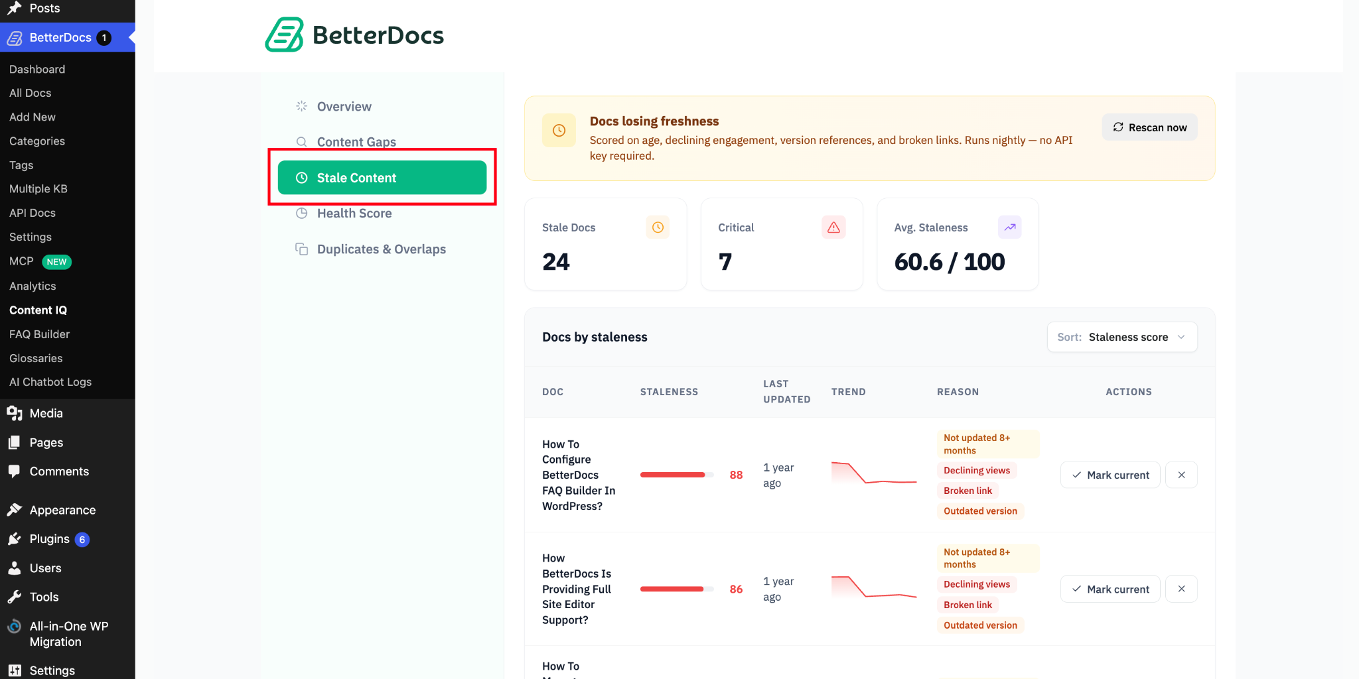The height and width of the screenshot is (679, 1359).
Task: Dismiss the FAQ Builder doc row
Action: (x=1181, y=475)
